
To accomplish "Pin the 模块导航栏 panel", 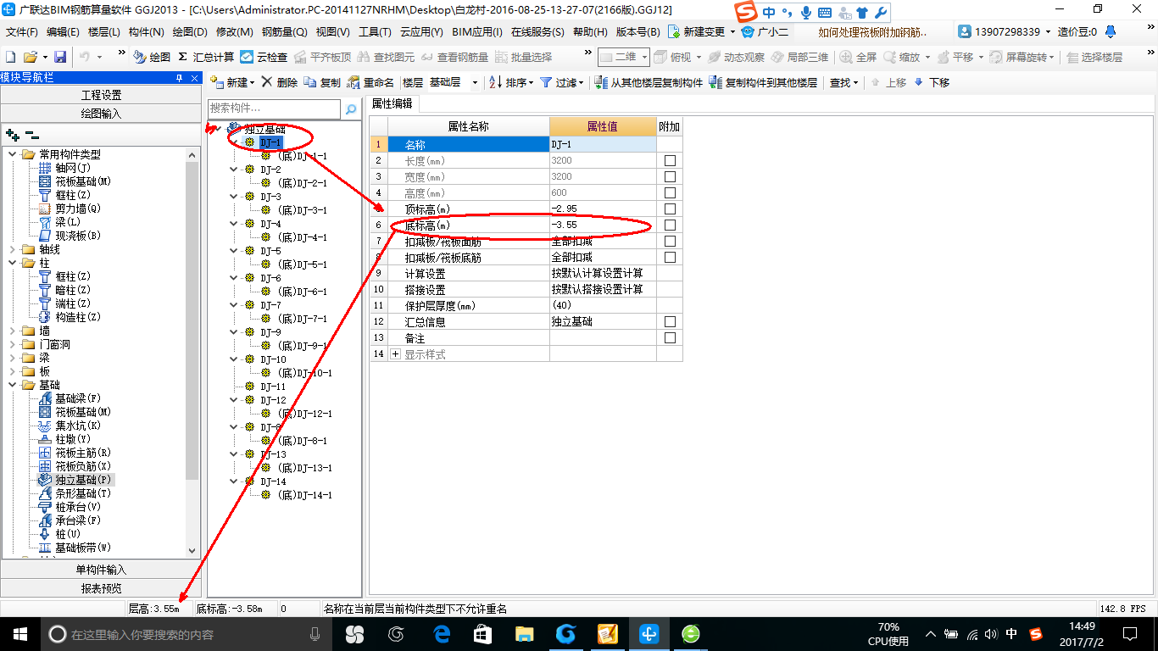I will click(179, 78).
